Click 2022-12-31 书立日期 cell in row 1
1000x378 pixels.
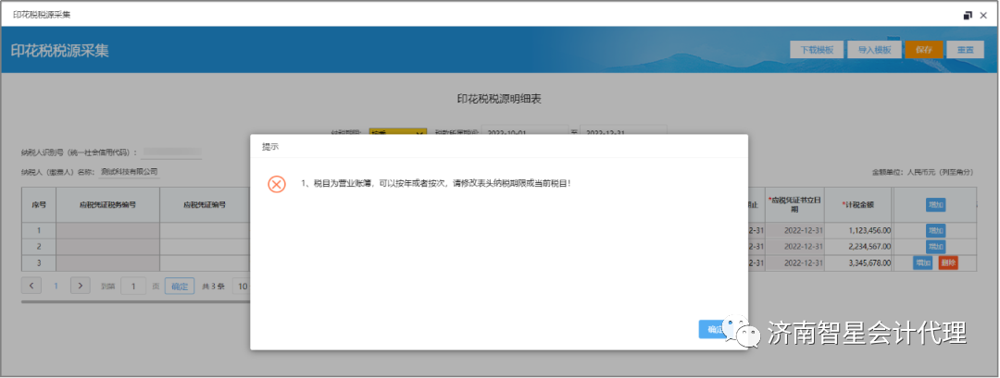point(794,230)
